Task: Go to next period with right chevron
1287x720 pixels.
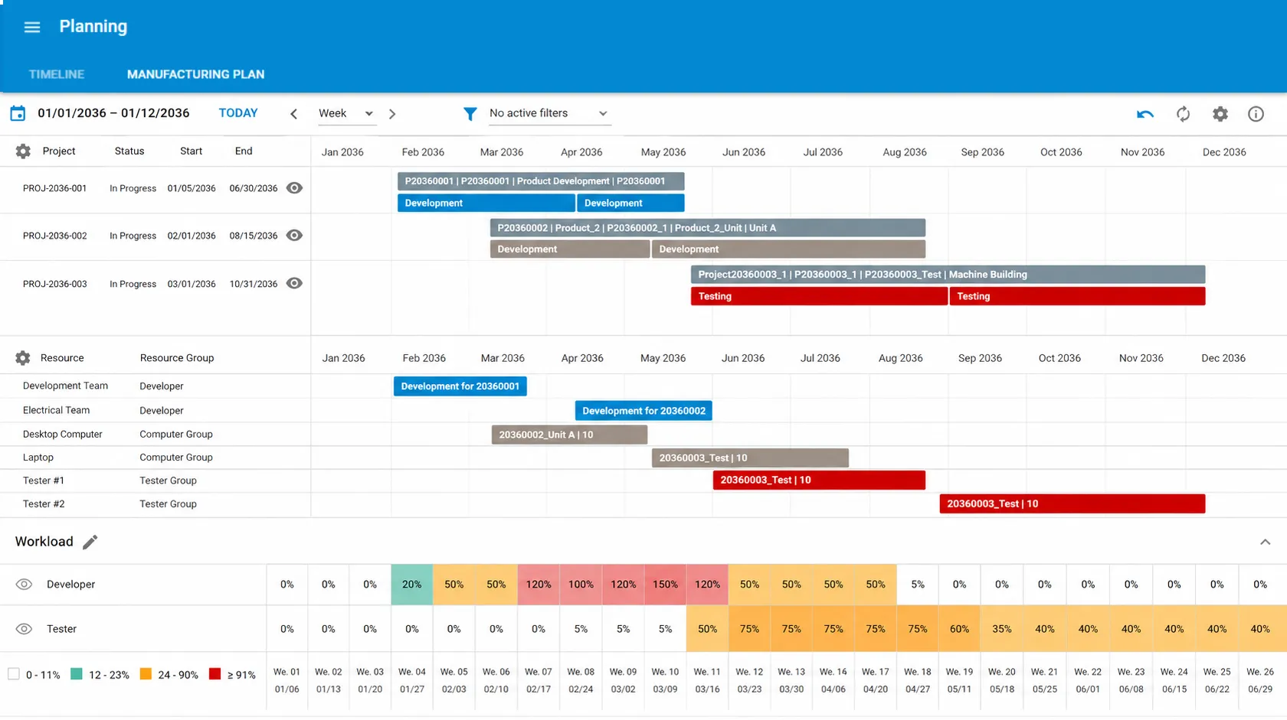Action: pyautogui.click(x=392, y=114)
